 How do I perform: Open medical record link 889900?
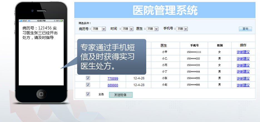pyautogui.click(x=113, y=85)
